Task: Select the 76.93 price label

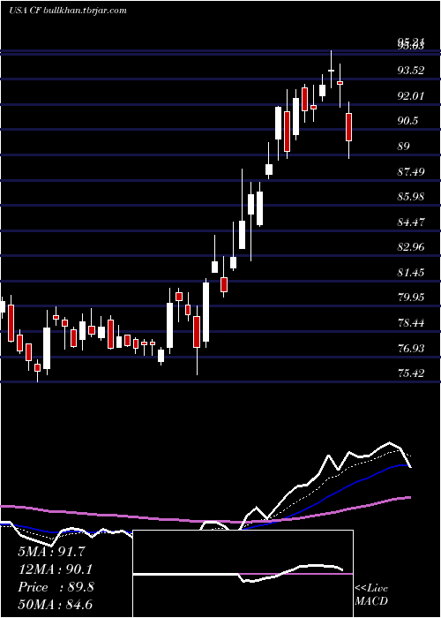Action: 411,348
